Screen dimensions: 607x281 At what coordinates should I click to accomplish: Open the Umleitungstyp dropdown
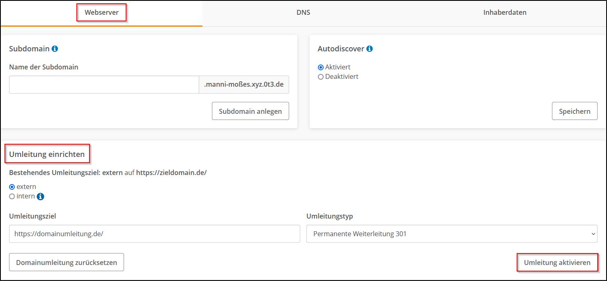[452, 234]
